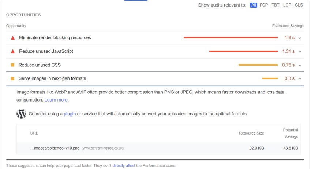Click Potential Savings column header
311x169 pixels.
(x=291, y=133)
